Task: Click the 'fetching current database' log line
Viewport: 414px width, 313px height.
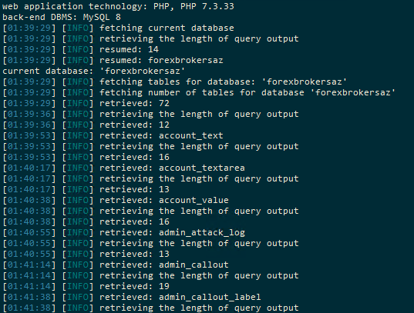Action: (118, 28)
